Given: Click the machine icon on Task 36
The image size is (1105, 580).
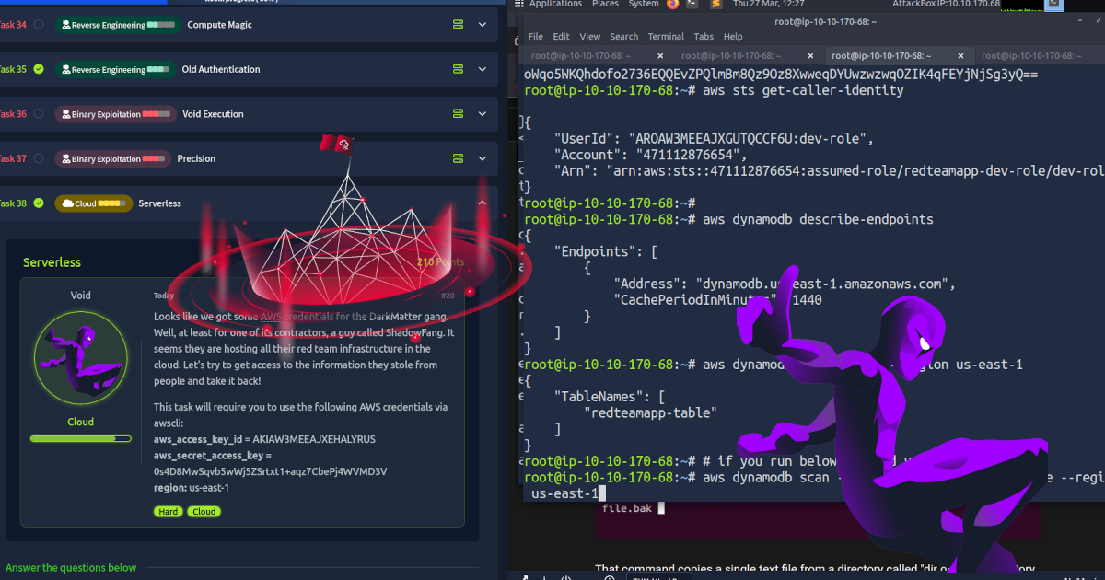Looking at the screenshot, I should click(458, 114).
